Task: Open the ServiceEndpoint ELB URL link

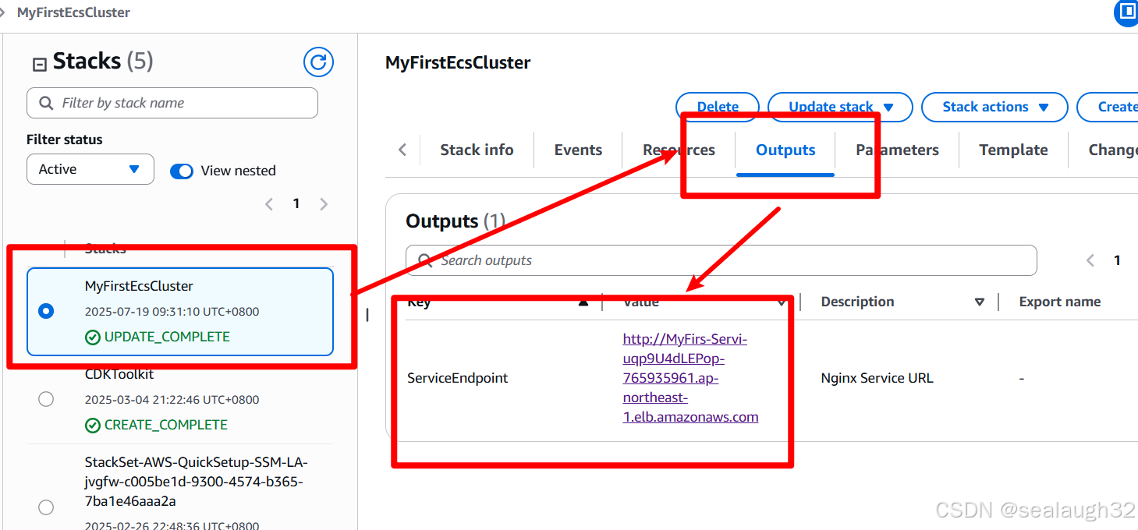Action: 690,378
